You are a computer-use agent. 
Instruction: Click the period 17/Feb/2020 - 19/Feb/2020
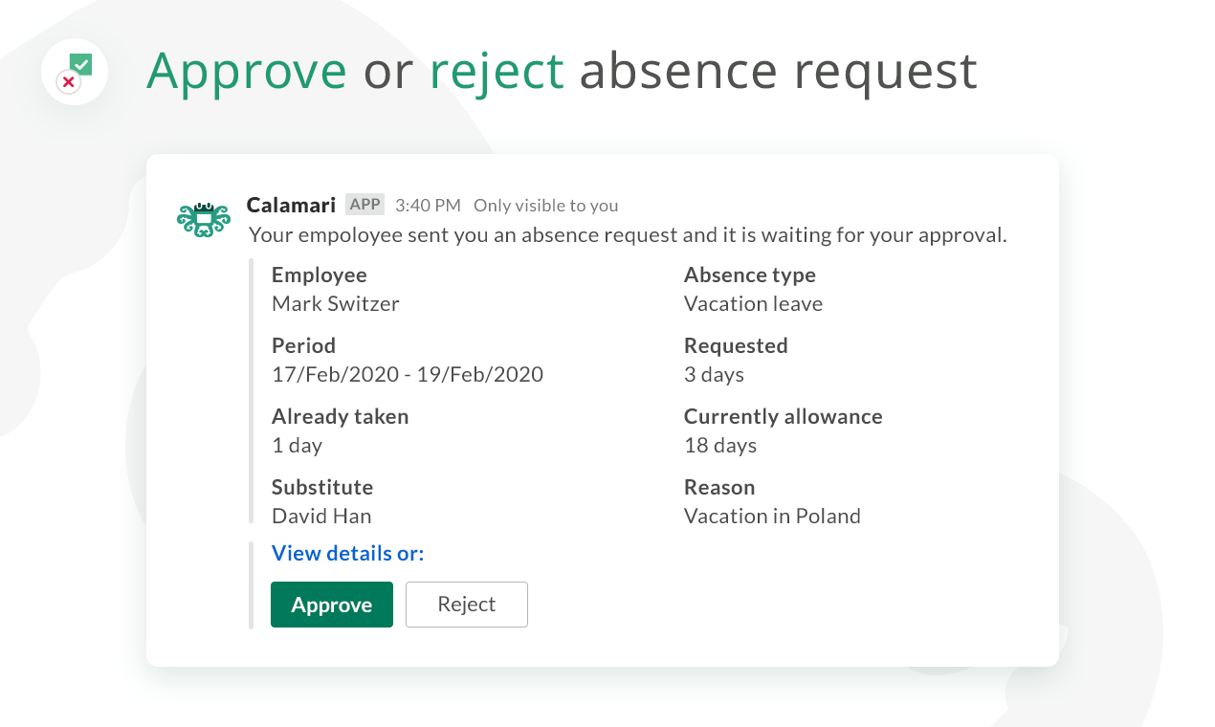pyautogui.click(x=408, y=375)
